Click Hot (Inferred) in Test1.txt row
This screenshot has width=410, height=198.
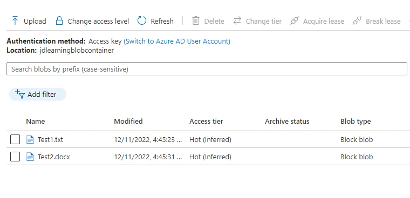pyautogui.click(x=210, y=139)
